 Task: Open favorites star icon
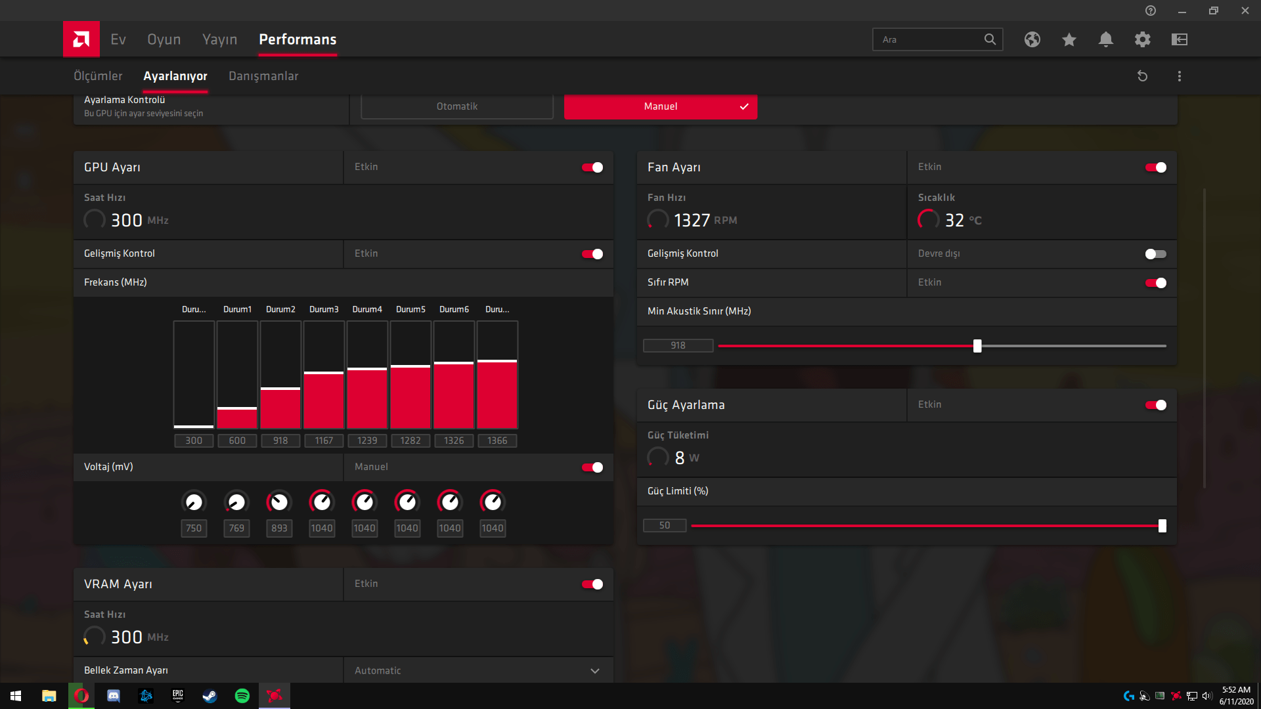click(1069, 39)
